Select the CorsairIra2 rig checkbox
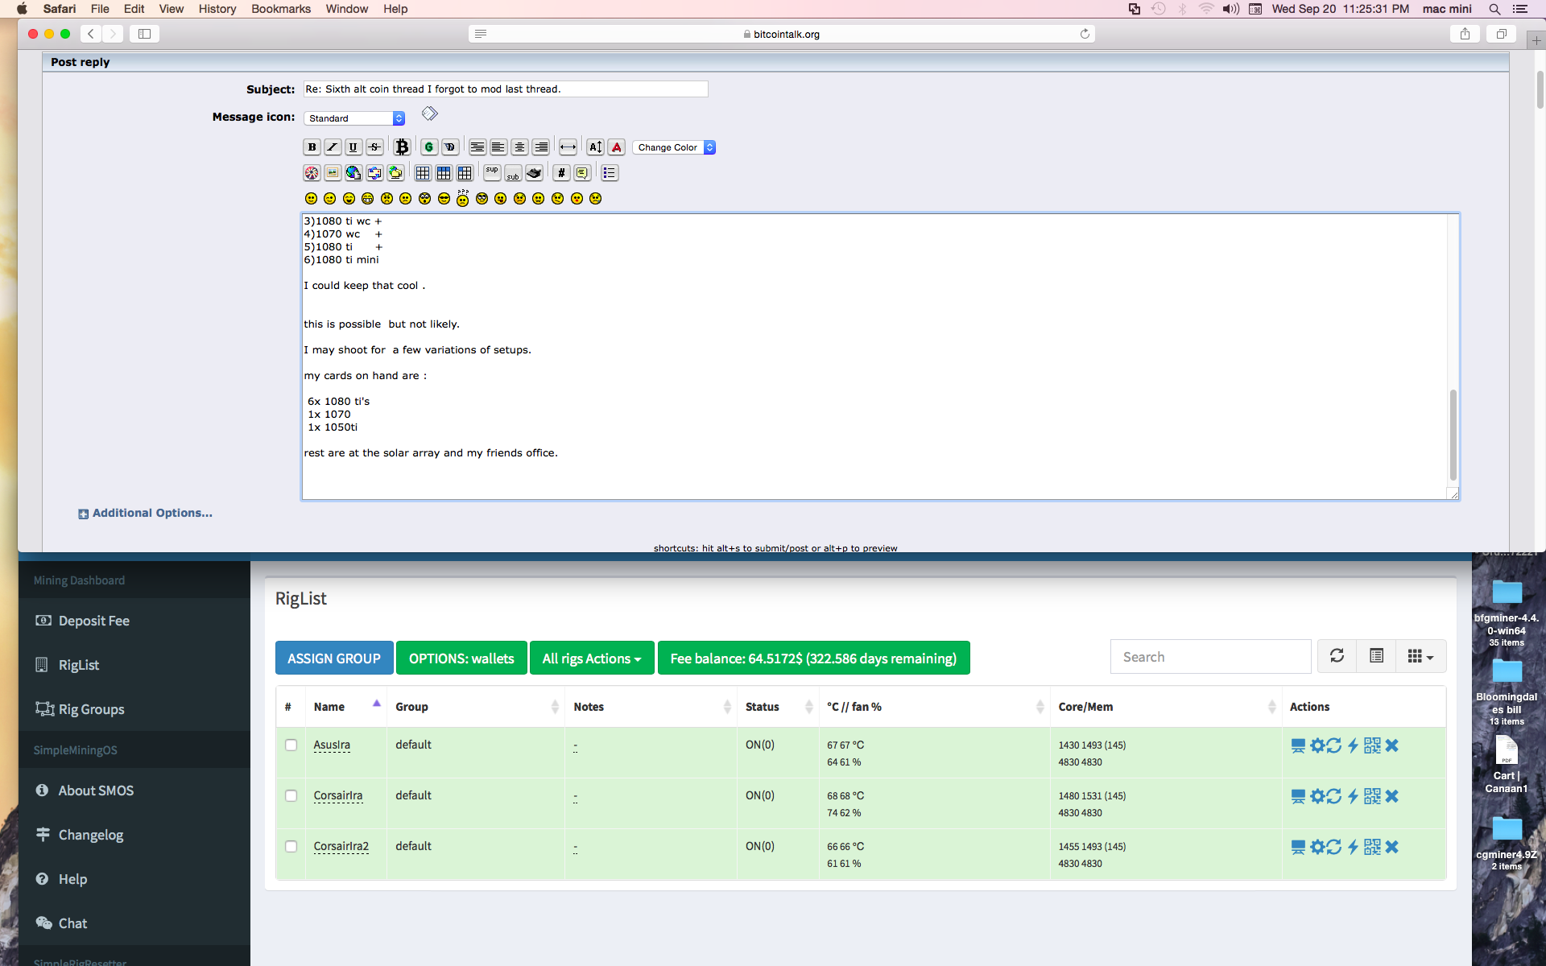 click(x=291, y=847)
